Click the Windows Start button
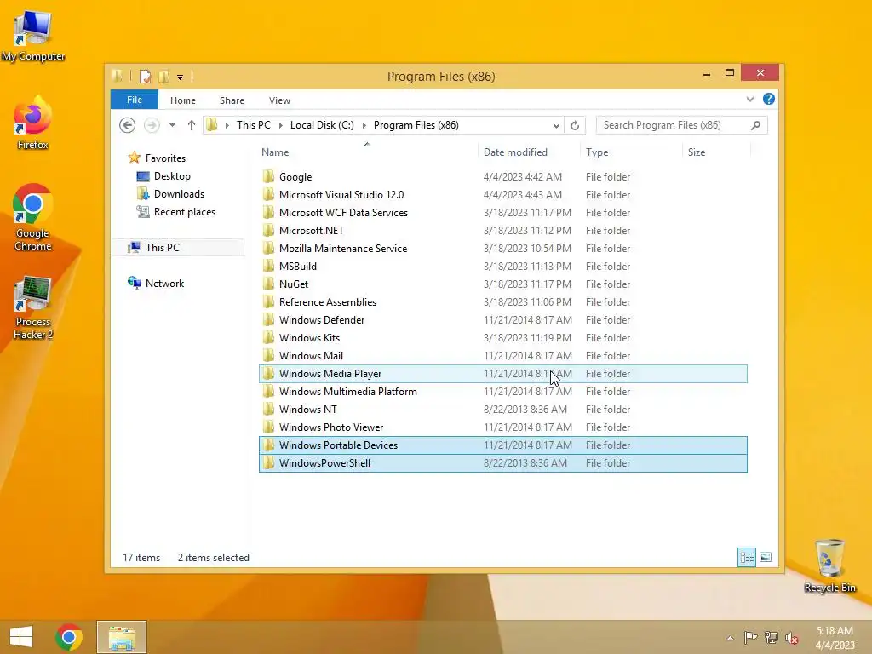Screen dimensions: 872x654 21,637
